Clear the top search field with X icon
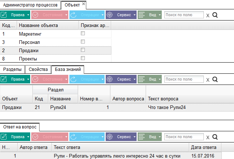This screenshot has width=234, height=159. coord(208,15)
